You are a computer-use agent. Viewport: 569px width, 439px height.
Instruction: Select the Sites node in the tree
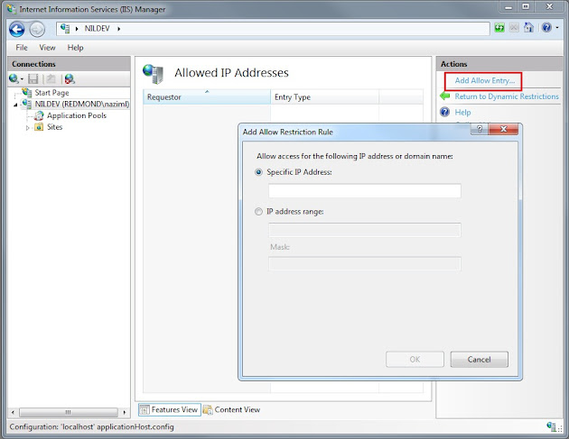(55, 127)
